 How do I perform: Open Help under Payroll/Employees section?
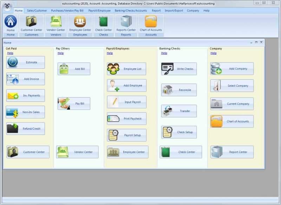click(110, 53)
